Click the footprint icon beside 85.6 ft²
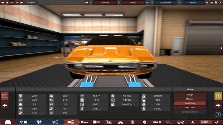The image size is (223, 125). (x=82, y=96)
